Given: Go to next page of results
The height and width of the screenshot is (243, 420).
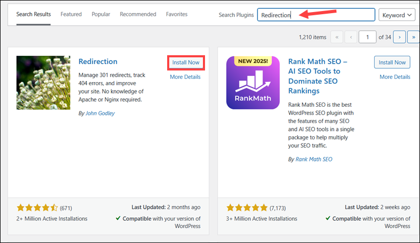Looking at the screenshot, I should point(399,37).
